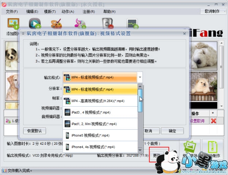Click the add music disc icon
Image resolution: width=228 pixels, height=175 pixels.
coord(80,23)
